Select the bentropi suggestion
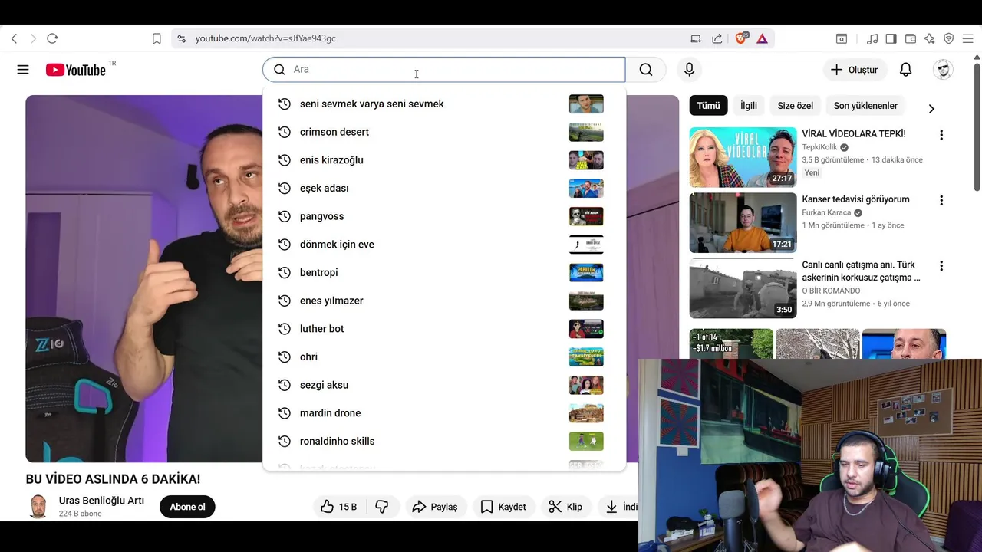 coord(444,272)
